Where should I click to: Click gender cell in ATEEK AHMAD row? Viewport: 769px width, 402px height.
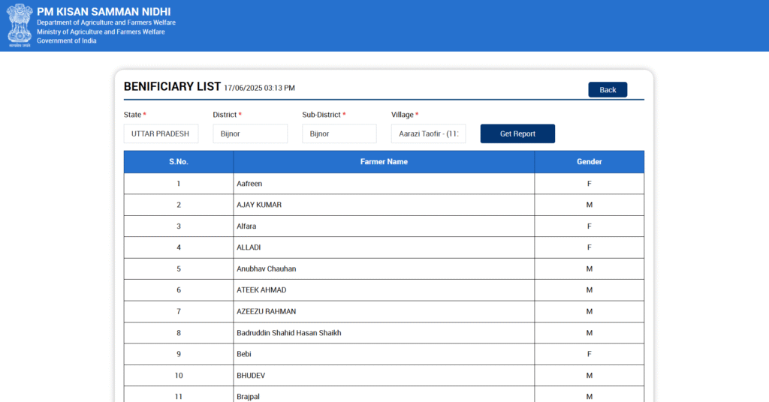point(589,289)
